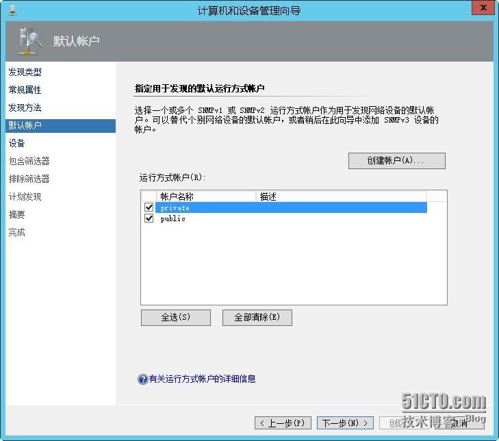Go to 常规属性 wizard step
The width and height of the screenshot is (499, 441).
click(x=25, y=90)
